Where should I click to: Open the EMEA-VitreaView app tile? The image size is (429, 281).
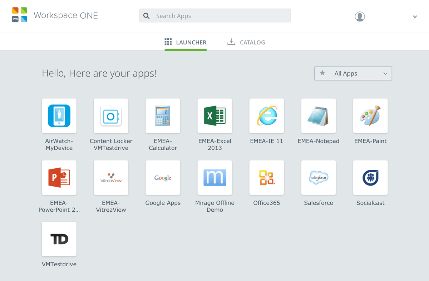point(111,178)
